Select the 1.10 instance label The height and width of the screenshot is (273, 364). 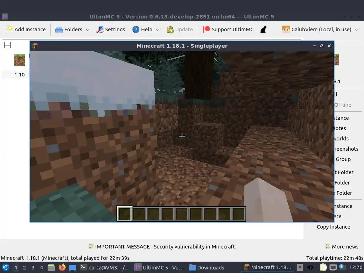click(20, 75)
